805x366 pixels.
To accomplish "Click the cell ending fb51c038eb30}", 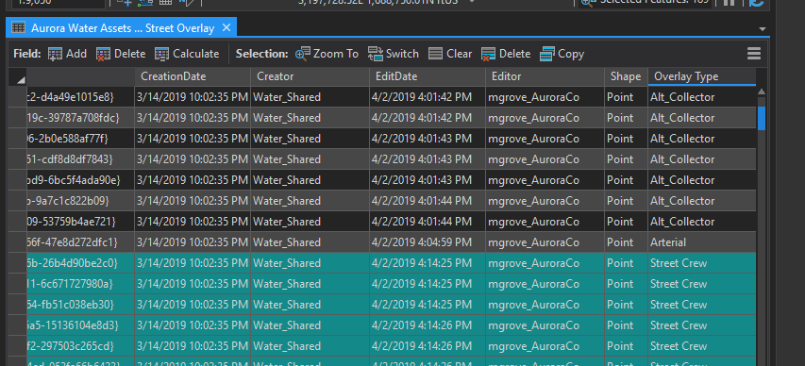I will tap(80, 305).
